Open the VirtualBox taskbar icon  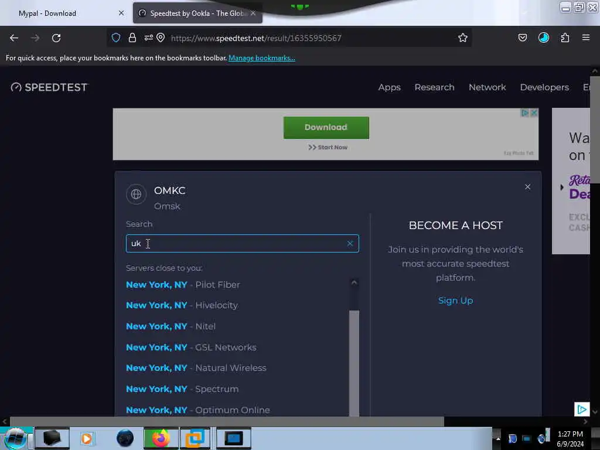click(x=195, y=438)
